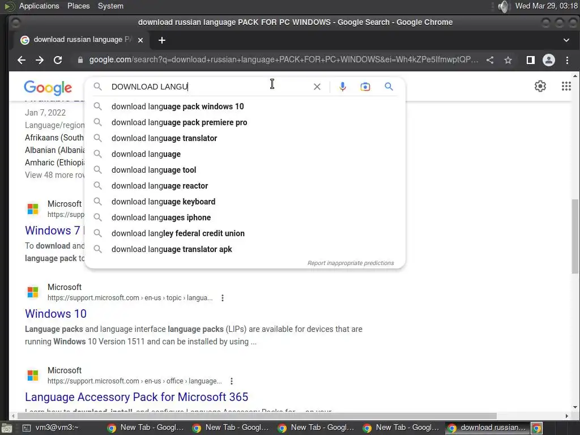580x435 pixels.
Task: Bookmark this page with the star
Action: [508, 60]
